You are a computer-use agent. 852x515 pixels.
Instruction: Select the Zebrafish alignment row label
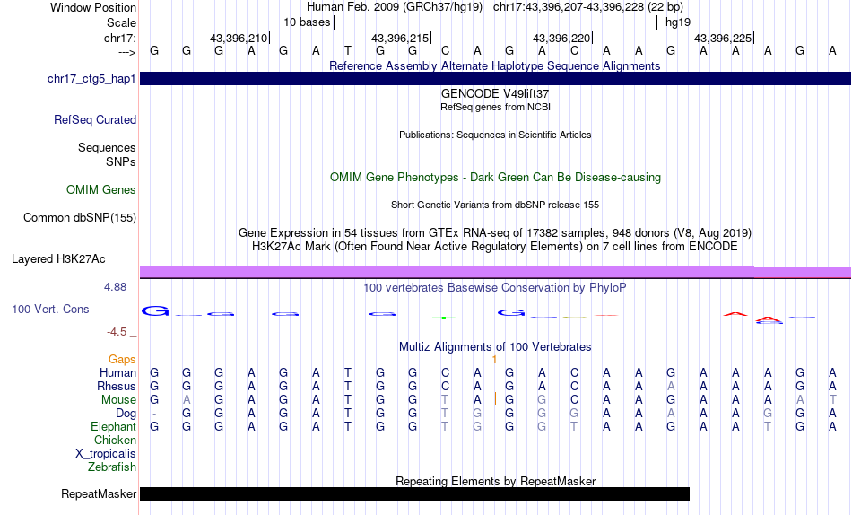(112, 467)
